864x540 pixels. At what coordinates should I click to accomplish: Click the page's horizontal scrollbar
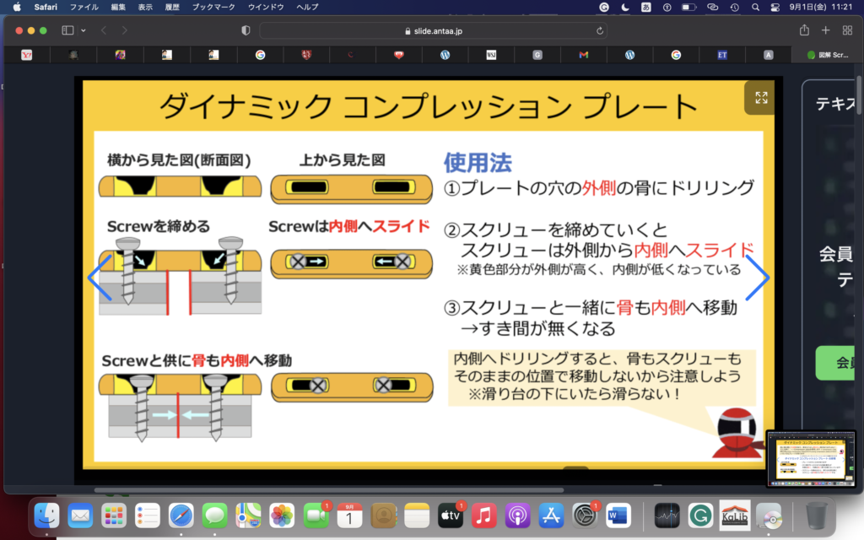(329, 489)
